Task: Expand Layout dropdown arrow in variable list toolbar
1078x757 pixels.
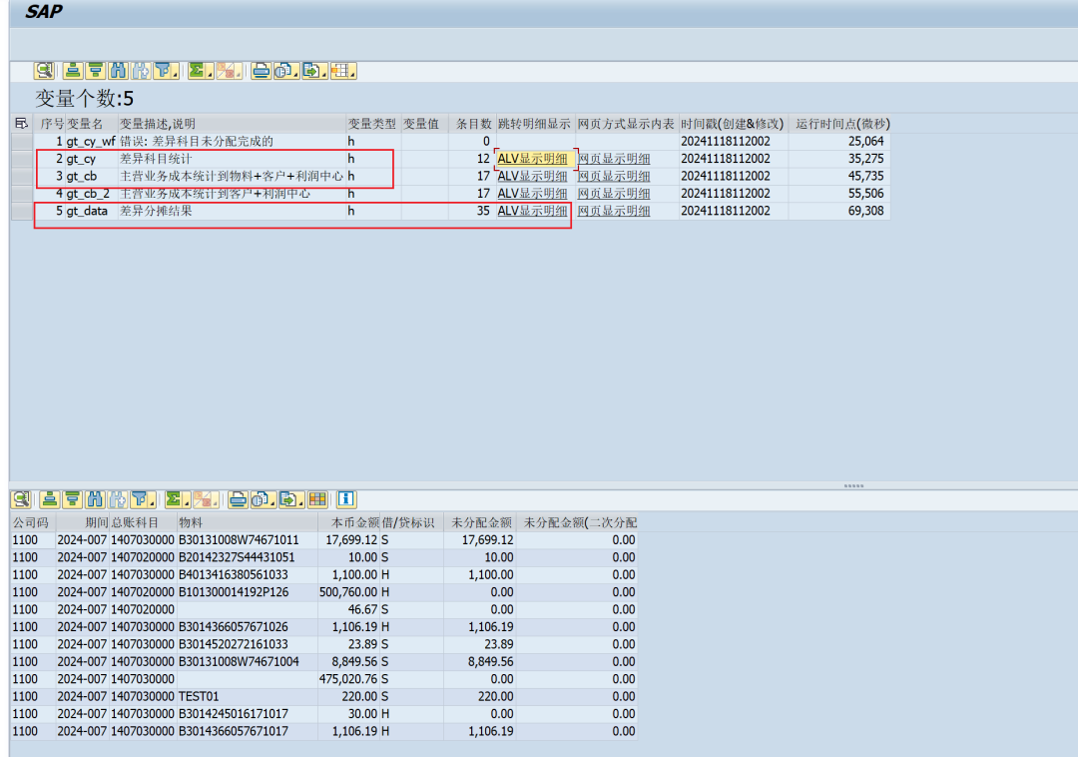Action: point(353,75)
